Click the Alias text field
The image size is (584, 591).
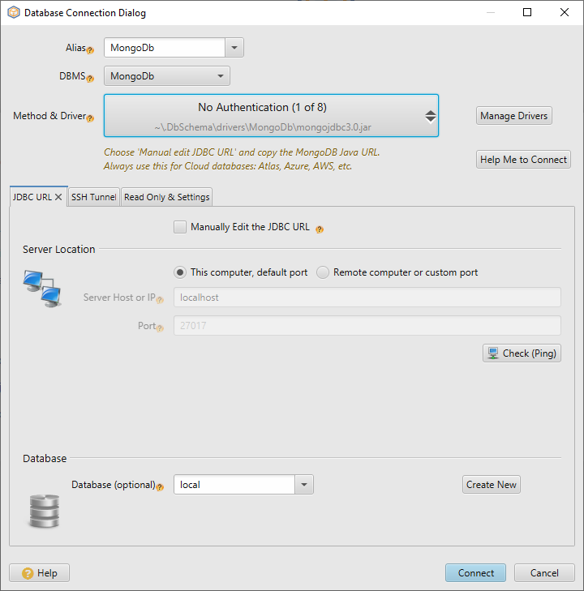(x=165, y=48)
